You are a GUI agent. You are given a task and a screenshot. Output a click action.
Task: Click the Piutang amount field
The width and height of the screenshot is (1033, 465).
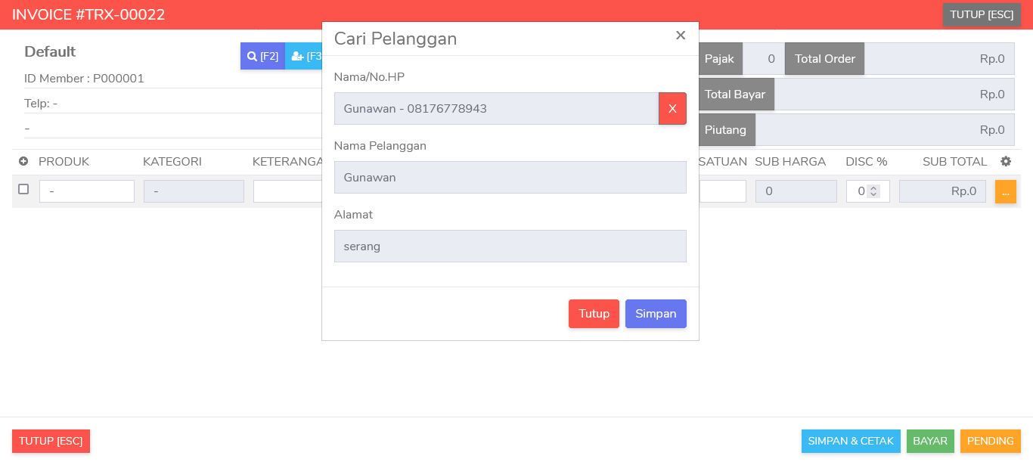[x=885, y=130]
